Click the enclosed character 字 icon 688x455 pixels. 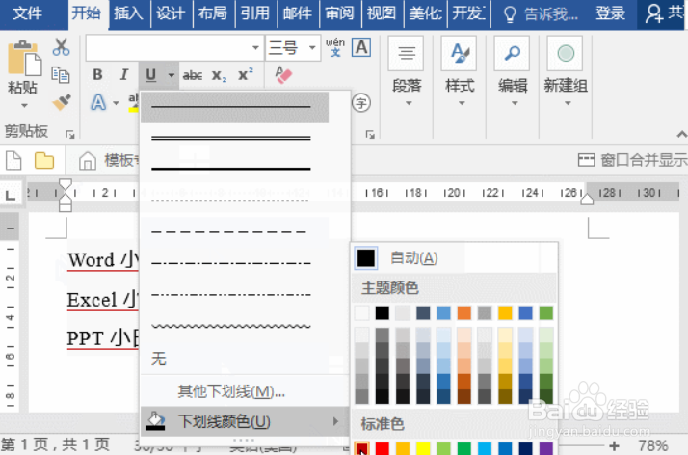361,103
